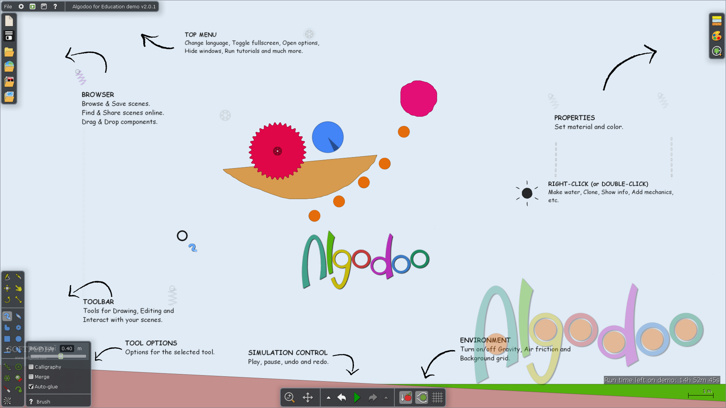Select the Box tool
The height and width of the screenshot is (408, 726).
pos(7,339)
